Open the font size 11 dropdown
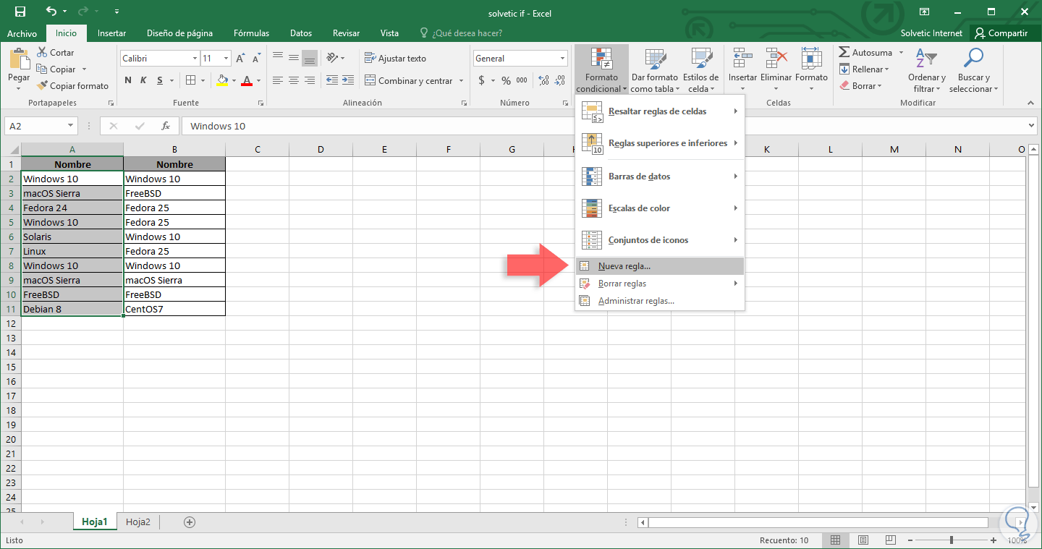This screenshot has width=1042, height=549. 226,59
